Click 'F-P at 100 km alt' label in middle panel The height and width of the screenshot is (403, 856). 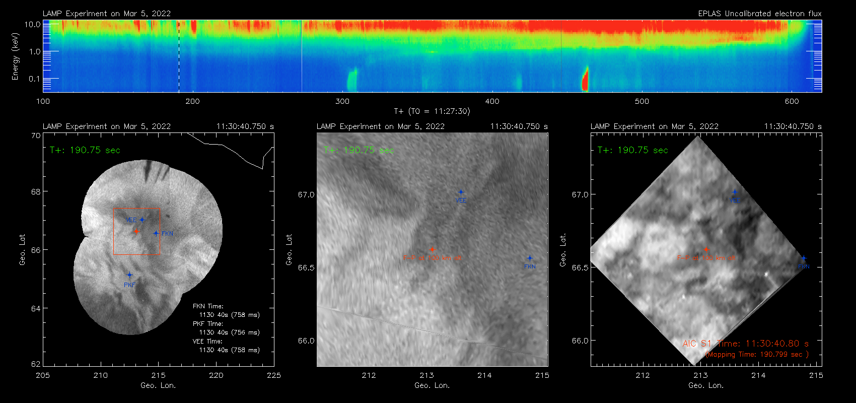(x=432, y=258)
